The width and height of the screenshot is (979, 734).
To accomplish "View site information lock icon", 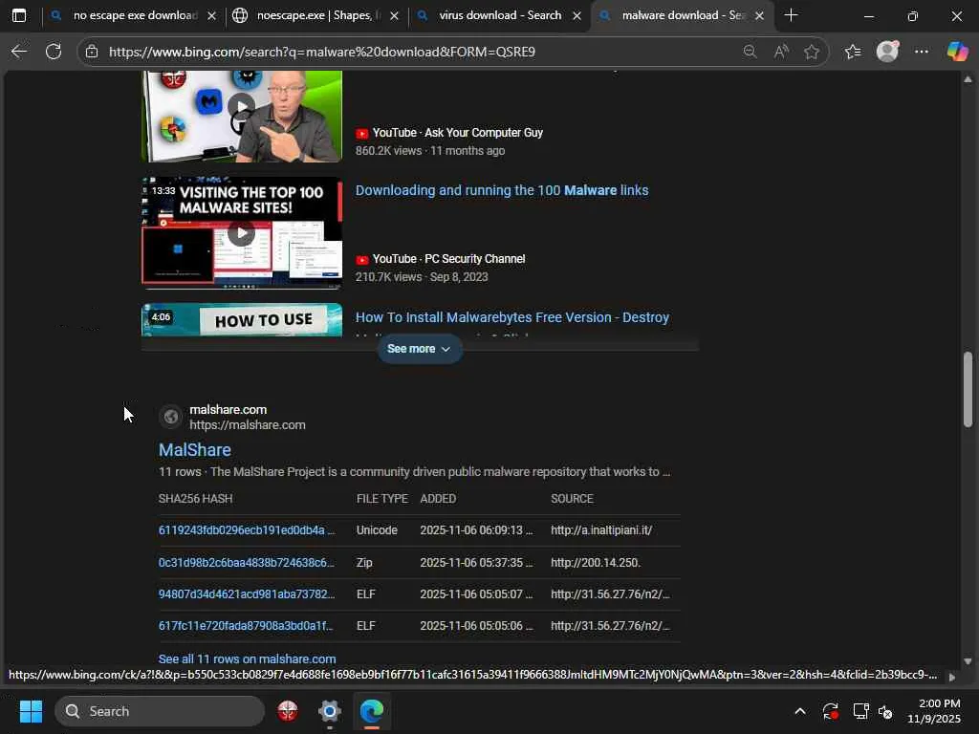I will (x=92, y=52).
